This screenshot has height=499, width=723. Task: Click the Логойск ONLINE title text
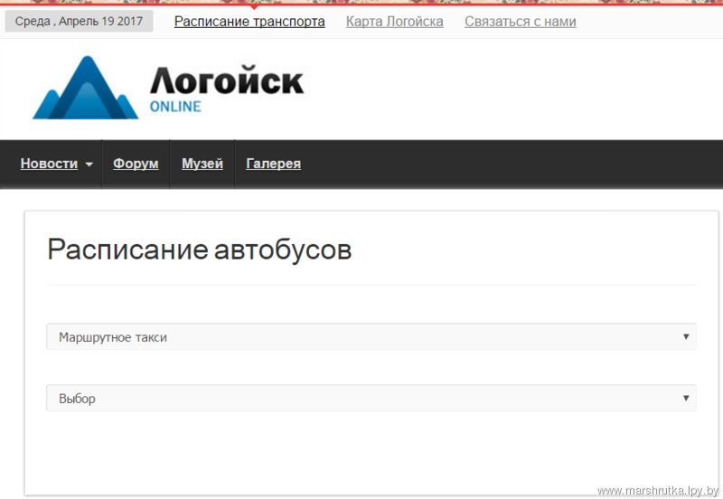tap(227, 89)
